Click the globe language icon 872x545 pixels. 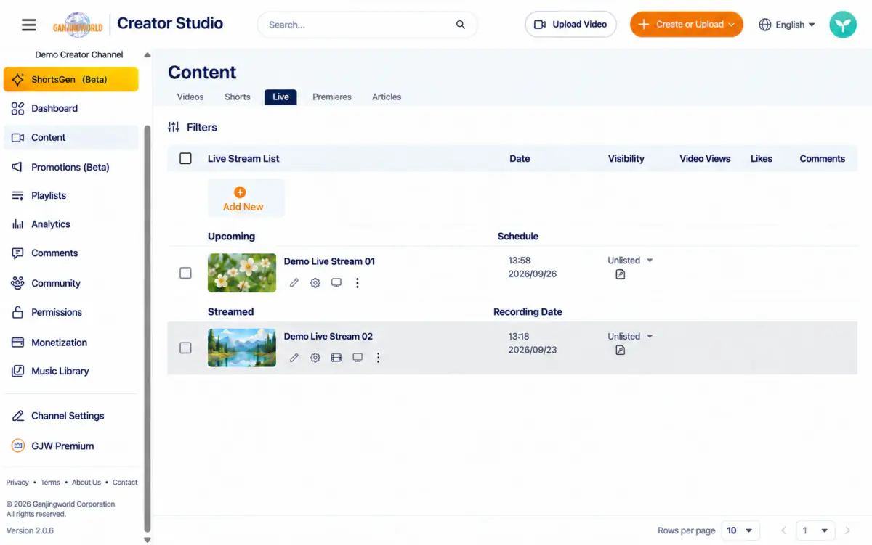tap(764, 25)
